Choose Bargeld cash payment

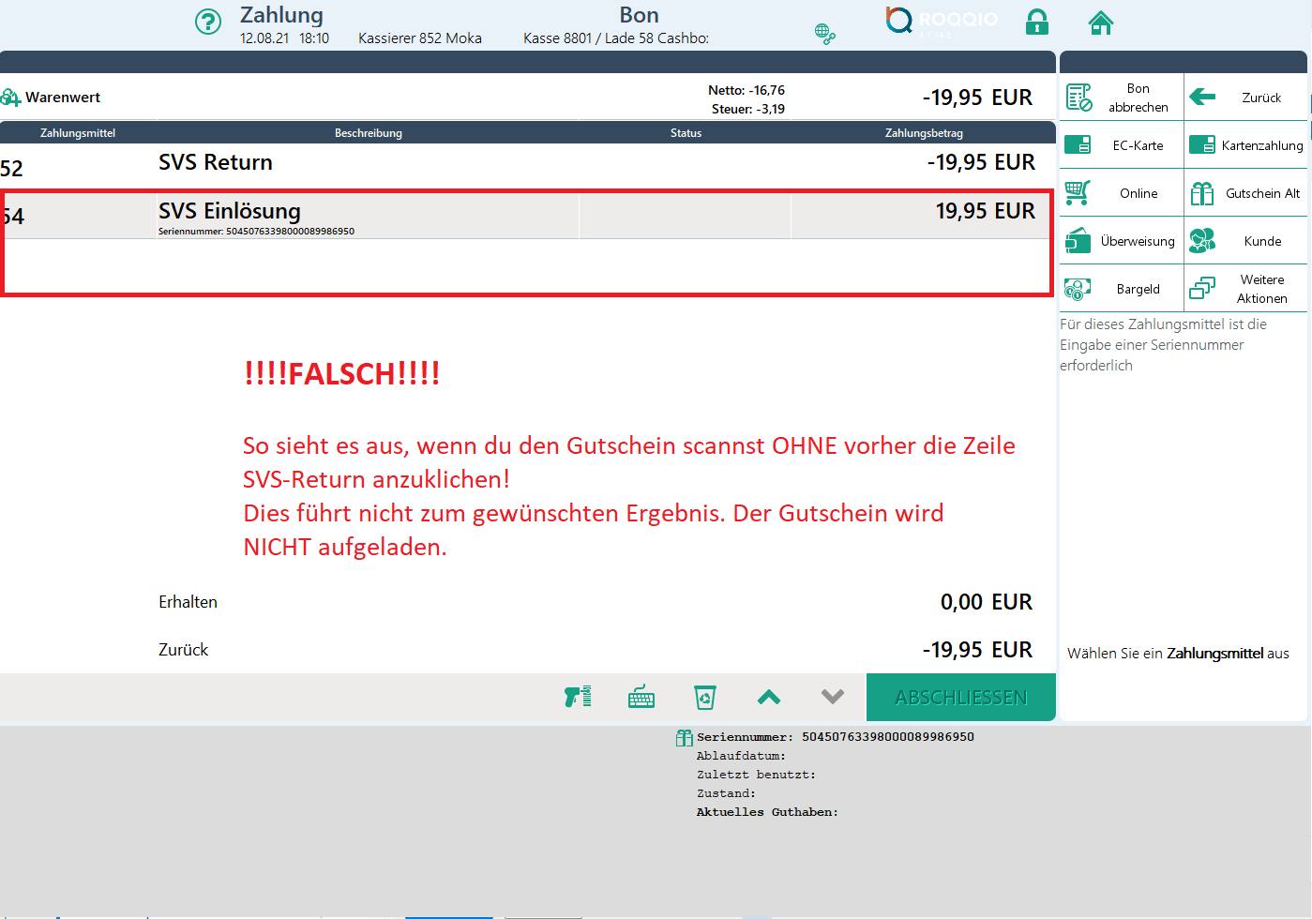(x=1122, y=289)
